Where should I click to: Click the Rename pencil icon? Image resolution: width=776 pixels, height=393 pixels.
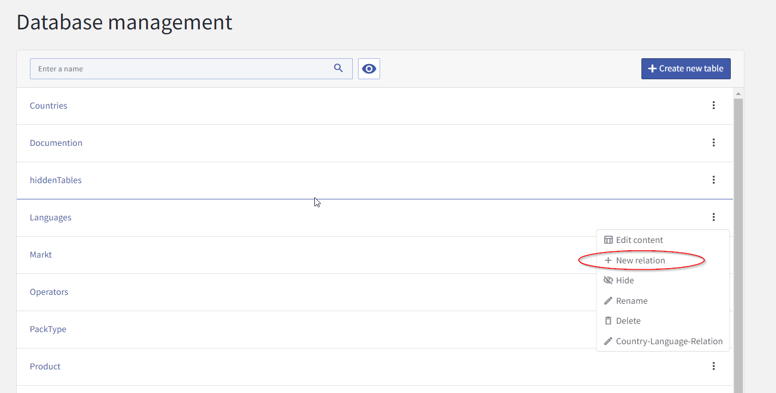click(608, 301)
